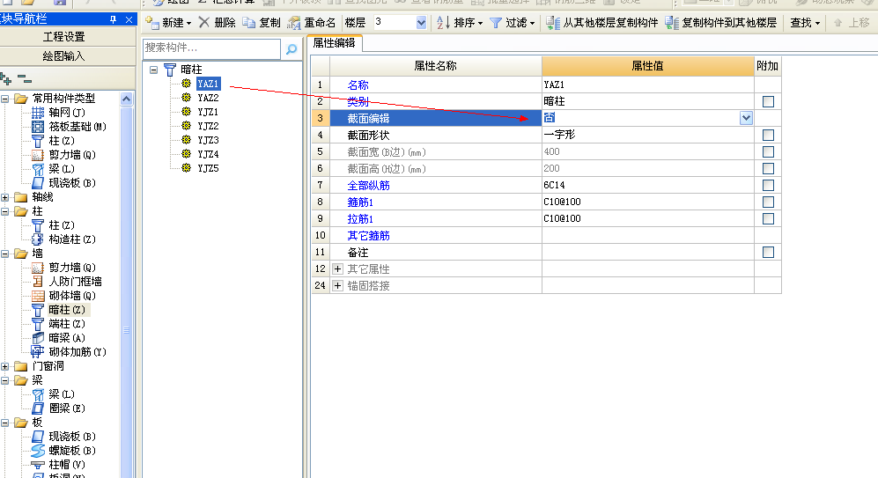Viewport: 878px width, 478px height.
Task: Toggle 附加 checkbox for 类别 row
Action: 768,101
